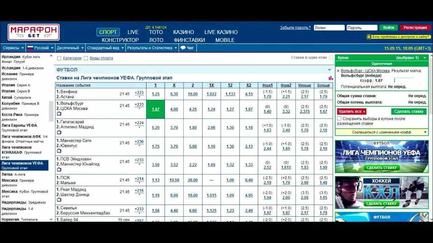Click the 2.375 under odds for Wolfsburg
Viewport: 433px width, 243px height.
(x=305, y=112)
